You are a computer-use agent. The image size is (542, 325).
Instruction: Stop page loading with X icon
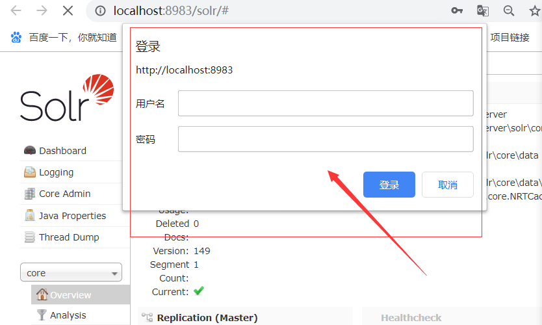[68, 10]
